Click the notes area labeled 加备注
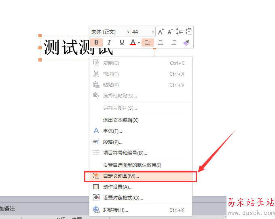Image resolution: width=275 pixels, height=219 pixels. click(x=7, y=208)
